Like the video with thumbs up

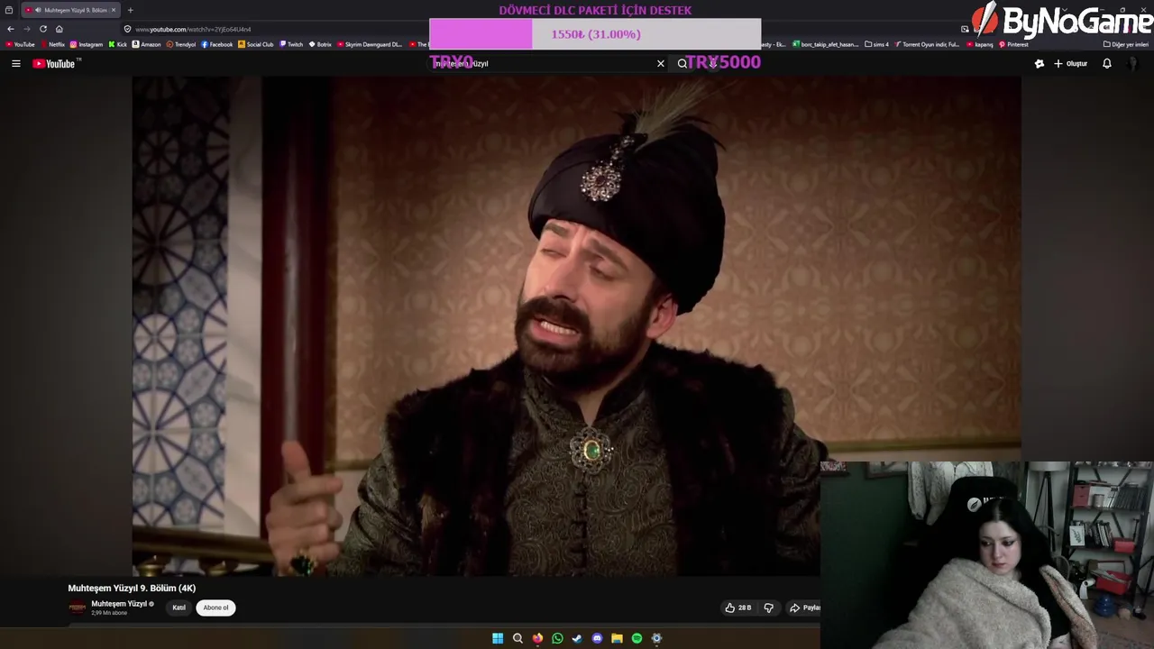[738, 608]
